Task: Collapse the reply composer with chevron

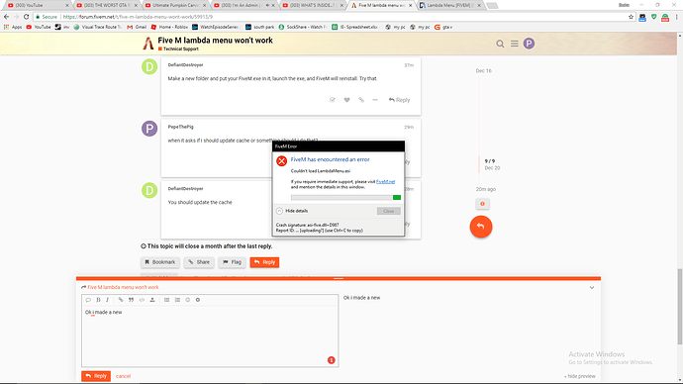Action: pyautogui.click(x=592, y=288)
